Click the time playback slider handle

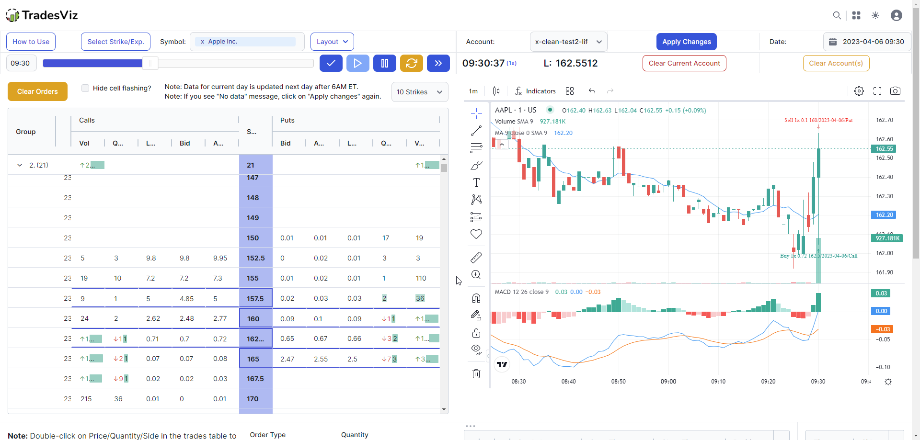tap(150, 63)
